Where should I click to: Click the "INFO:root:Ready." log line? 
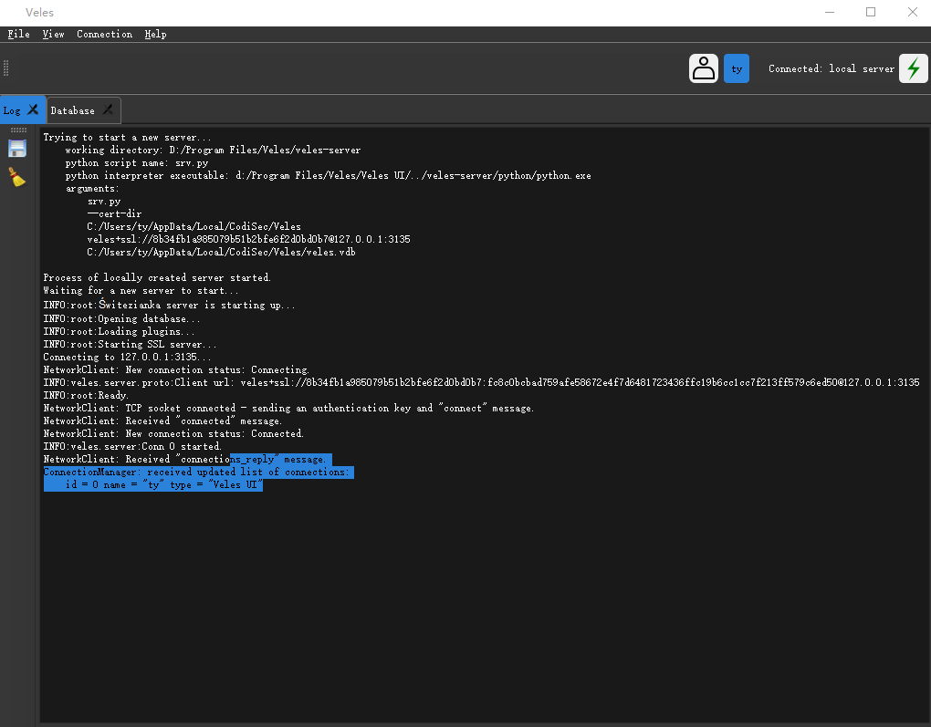click(86, 396)
